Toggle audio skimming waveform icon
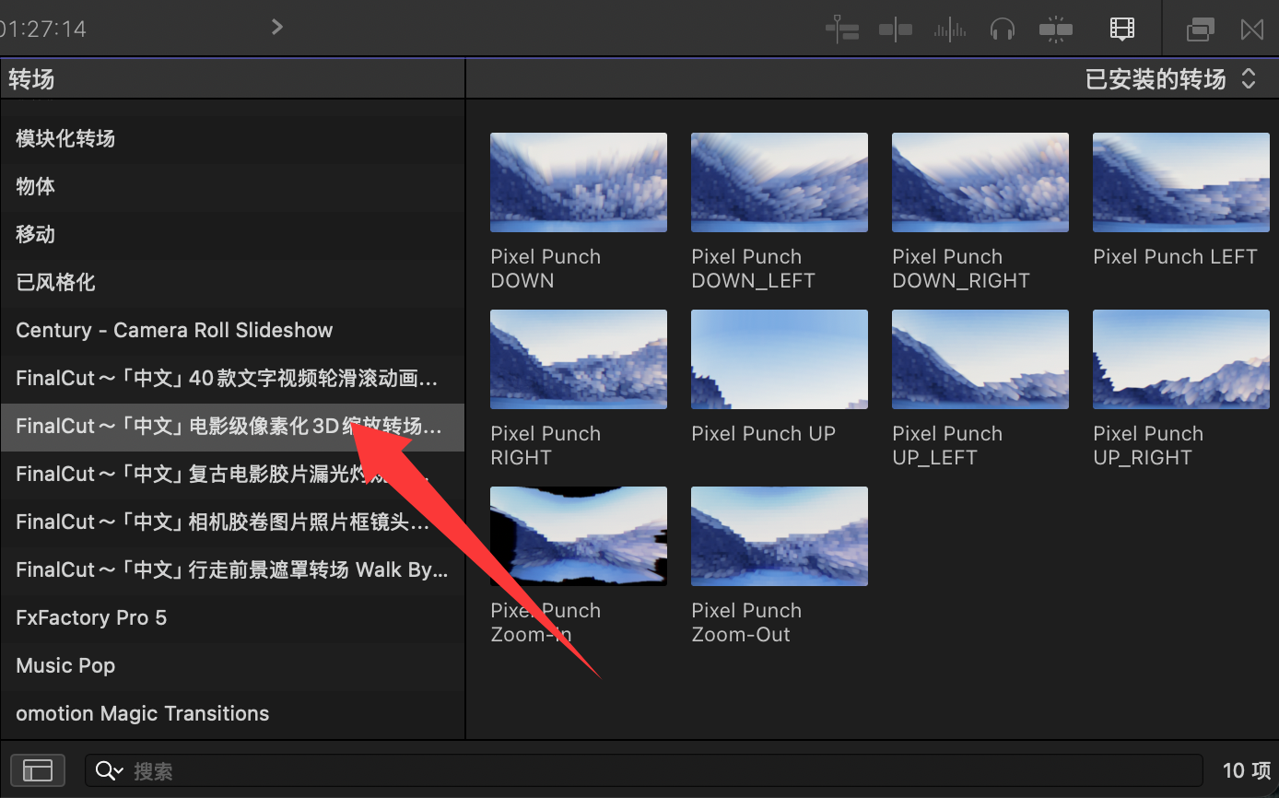1279x798 pixels. point(949,29)
